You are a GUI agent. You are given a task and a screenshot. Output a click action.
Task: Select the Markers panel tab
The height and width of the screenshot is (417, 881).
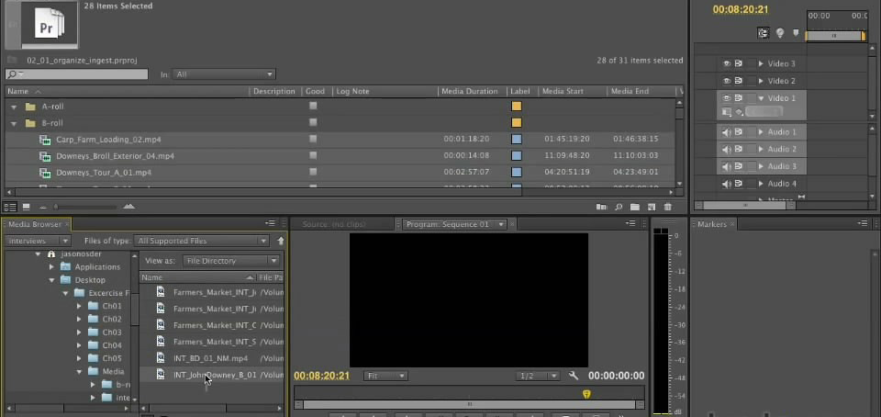[712, 224]
